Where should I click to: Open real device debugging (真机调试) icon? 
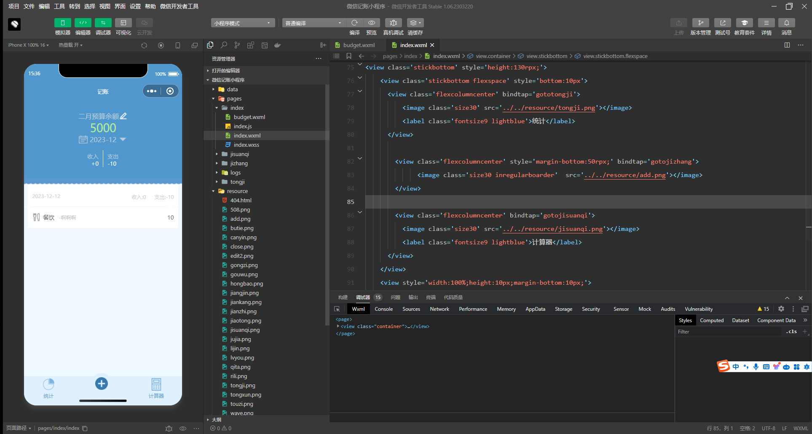(393, 23)
